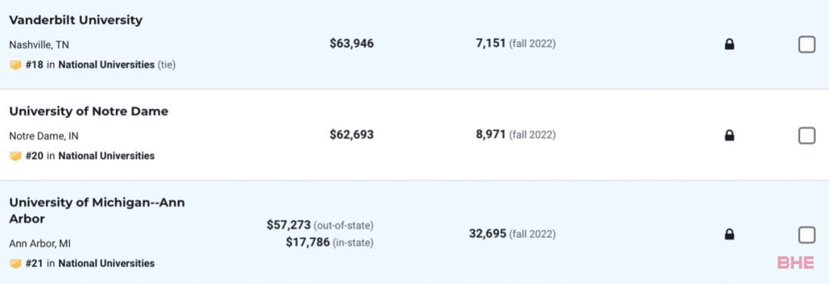Select the University of Michigan--Ann Arbor checkbox
The width and height of the screenshot is (829, 284).
click(807, 234)
